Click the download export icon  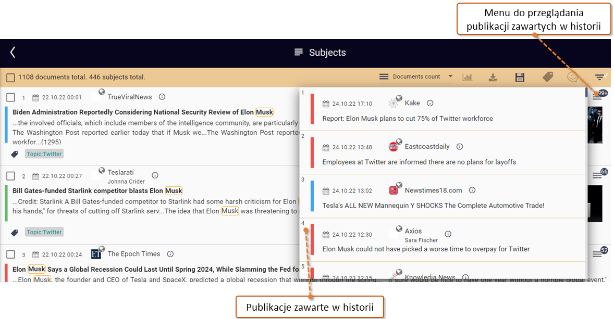[493, 77]
